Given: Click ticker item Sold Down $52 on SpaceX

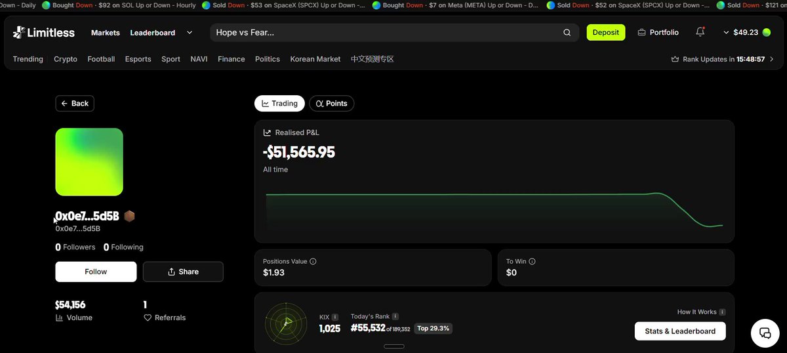Looking at the screenshot, I should point(628,5).
